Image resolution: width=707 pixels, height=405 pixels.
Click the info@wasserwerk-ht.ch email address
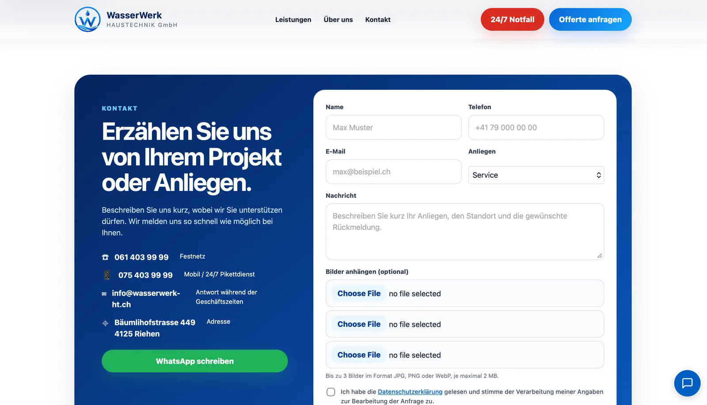tap(146, 299)
